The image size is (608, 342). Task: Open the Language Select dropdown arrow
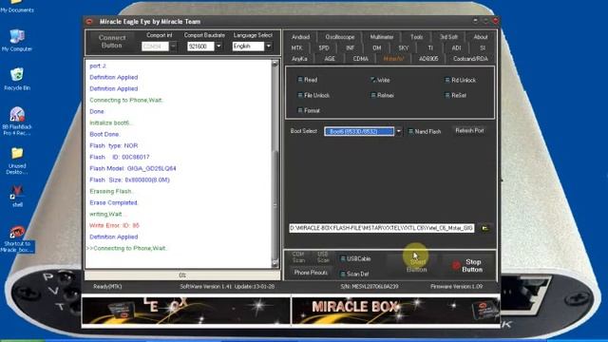(268, 47)
